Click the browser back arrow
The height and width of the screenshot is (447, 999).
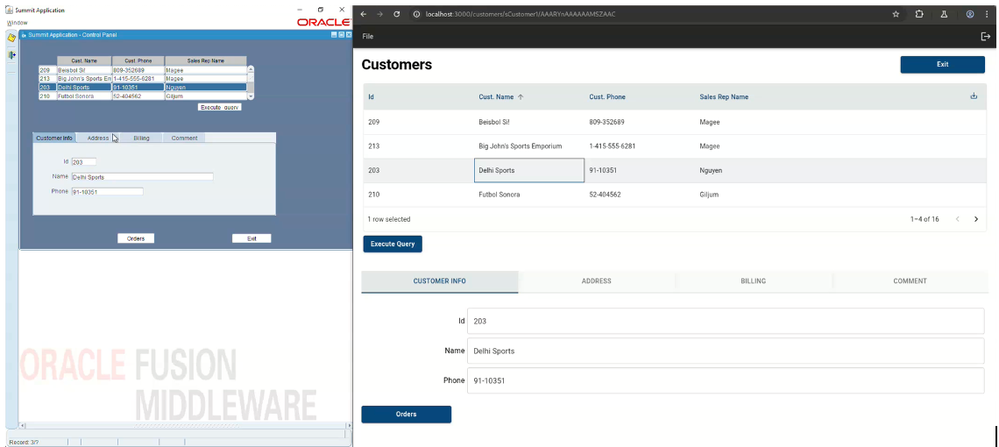[x=363, y=14]
